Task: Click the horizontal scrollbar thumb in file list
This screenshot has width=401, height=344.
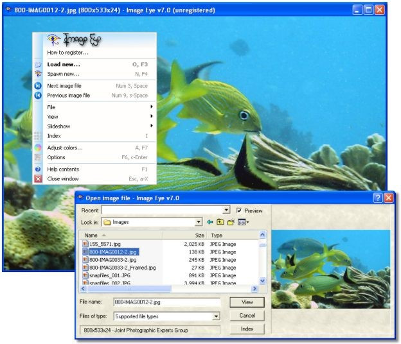Action: (130, 289)
